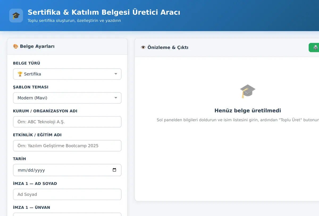
Task: Click the Tarih date input field
Action: pyautogui.click(x=67, y=170)
